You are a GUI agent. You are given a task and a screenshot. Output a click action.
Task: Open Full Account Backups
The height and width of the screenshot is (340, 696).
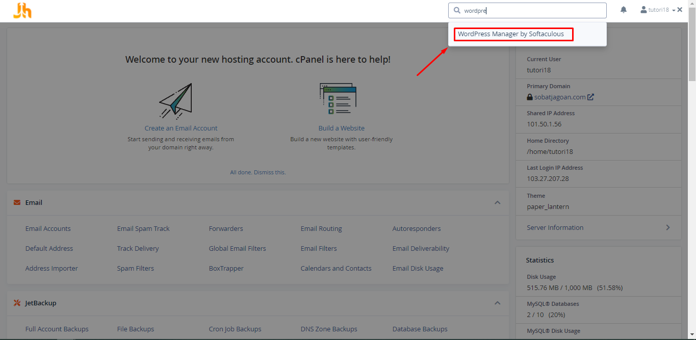tap(57, 329)
